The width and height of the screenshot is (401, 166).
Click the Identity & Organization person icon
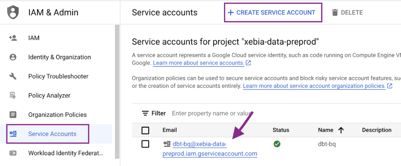pyautogui.click(x=13, y=57)
